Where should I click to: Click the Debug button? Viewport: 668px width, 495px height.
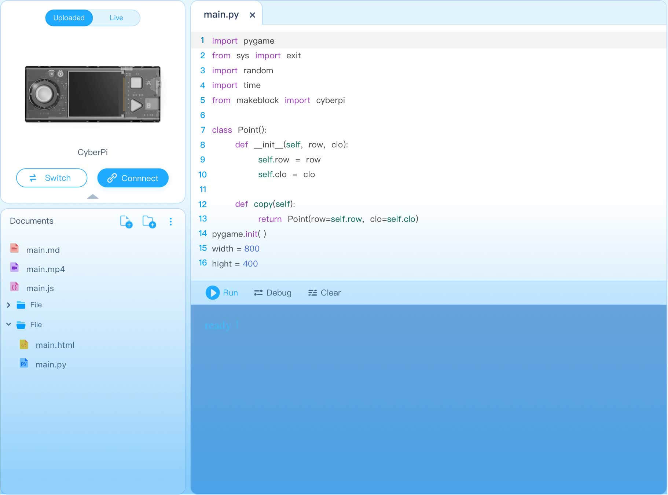273,293
